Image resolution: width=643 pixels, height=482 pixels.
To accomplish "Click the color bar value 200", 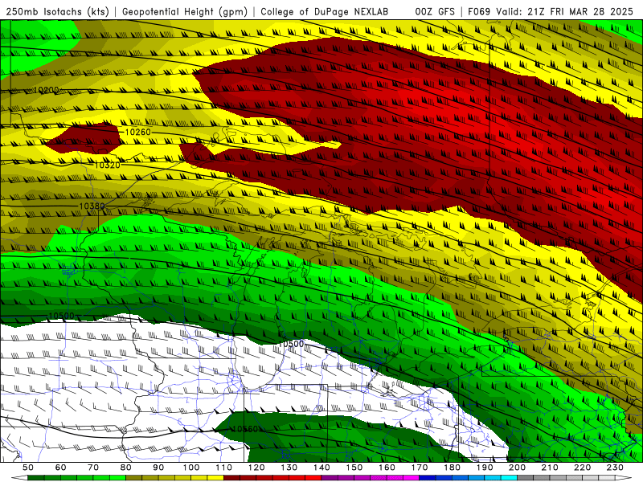I will click(517, 468).
